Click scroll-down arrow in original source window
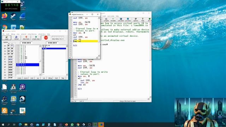Image resolution: width=226 pixels, height=127 pixels. click(x=99, y=56)
